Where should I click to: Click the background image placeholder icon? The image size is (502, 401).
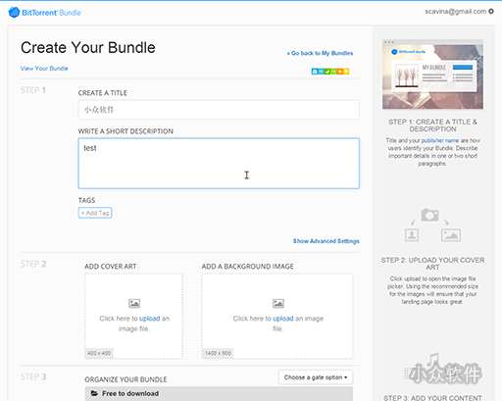[x=278, y=303]
